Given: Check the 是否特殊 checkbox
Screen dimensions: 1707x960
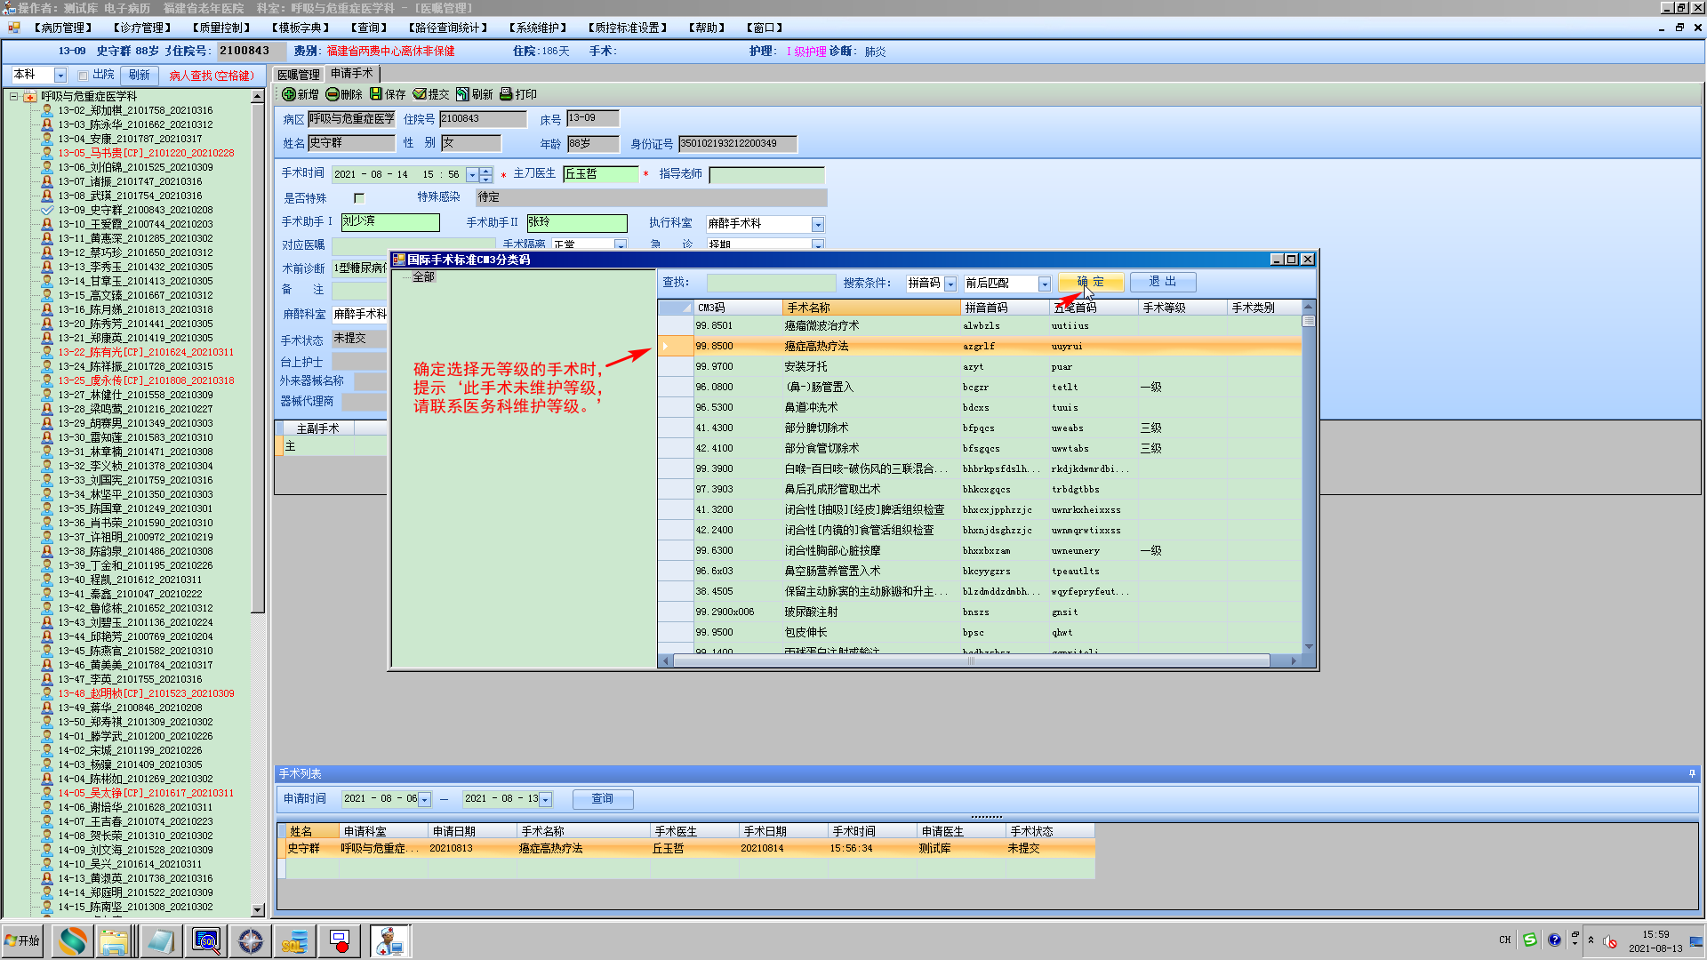Looking at the screenshot, I should [359, 198].
